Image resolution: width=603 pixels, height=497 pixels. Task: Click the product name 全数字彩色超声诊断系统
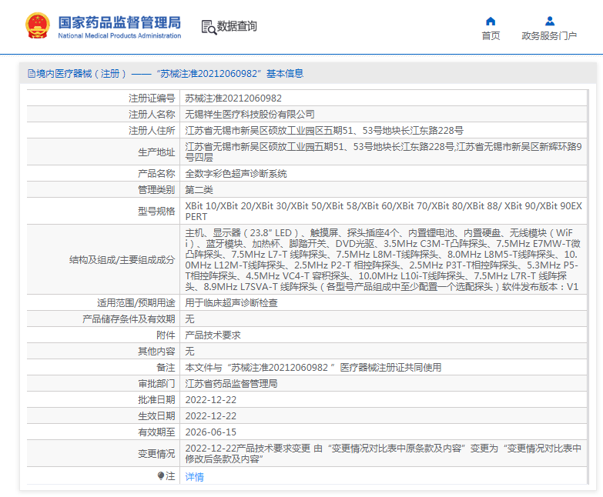(x=236, y=174)
